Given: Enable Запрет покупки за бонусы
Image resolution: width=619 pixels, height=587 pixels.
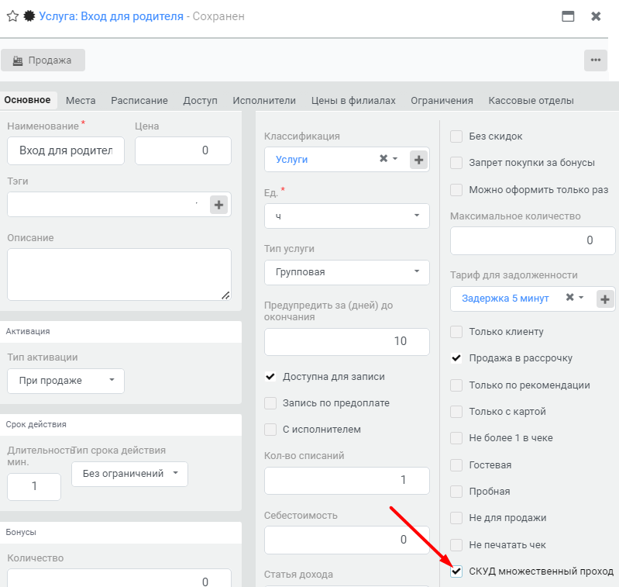Looking at the screenshot, I should click(x=456, y=163).
